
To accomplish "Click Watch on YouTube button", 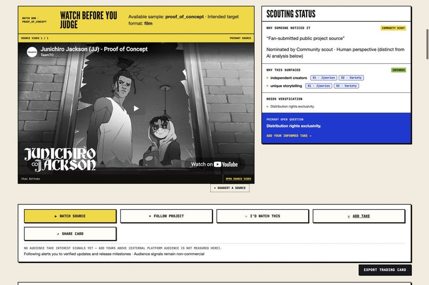I will point(214,164).
